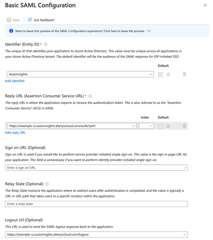The height and width of the screenshot is (240, 213).
Task: Click the info icon beside Reply URL heading
Action: click(90, 96)
